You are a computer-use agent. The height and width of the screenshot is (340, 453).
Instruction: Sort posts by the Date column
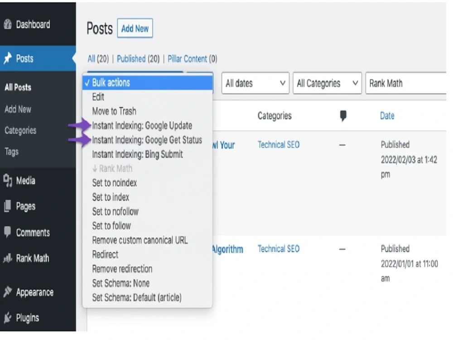[x=387, y=116]
